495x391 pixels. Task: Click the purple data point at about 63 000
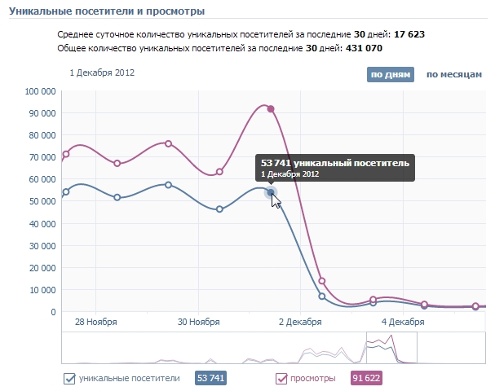219,172
